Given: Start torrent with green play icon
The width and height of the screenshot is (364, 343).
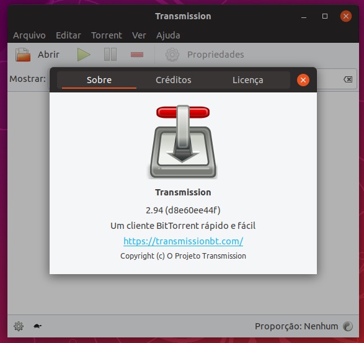Looking at the screenshot, I should click(x=84, y=55).
